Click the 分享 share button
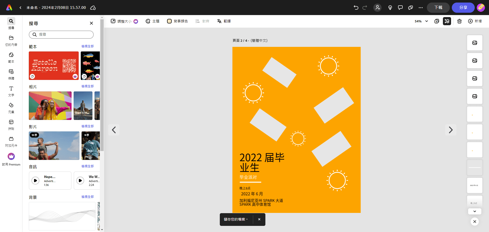Image resolution: width=489 pixels, height=232 pixels. [x=463, y=8]
